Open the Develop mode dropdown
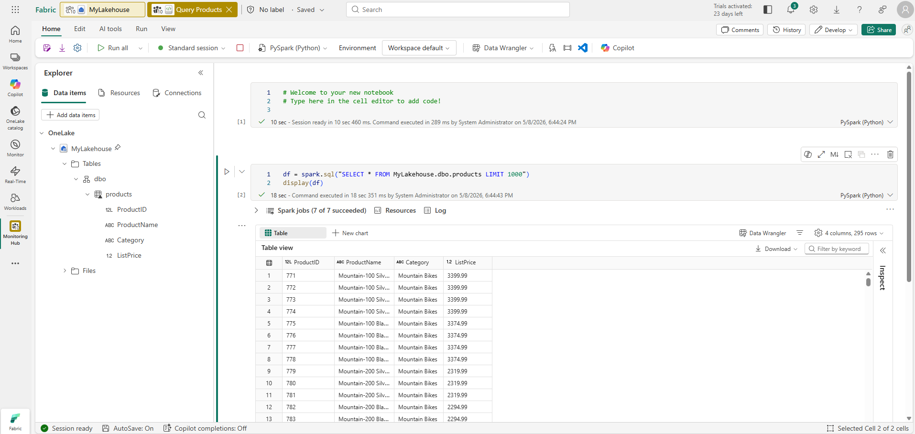 833,30
